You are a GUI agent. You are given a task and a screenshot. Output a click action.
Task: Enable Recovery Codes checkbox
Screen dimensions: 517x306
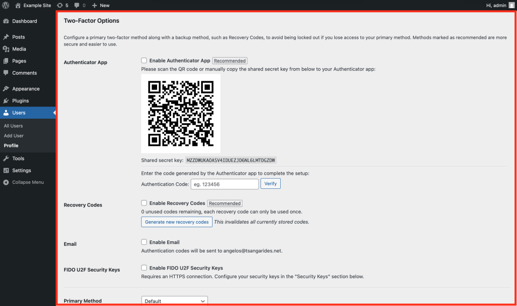(x=144, y=203)
